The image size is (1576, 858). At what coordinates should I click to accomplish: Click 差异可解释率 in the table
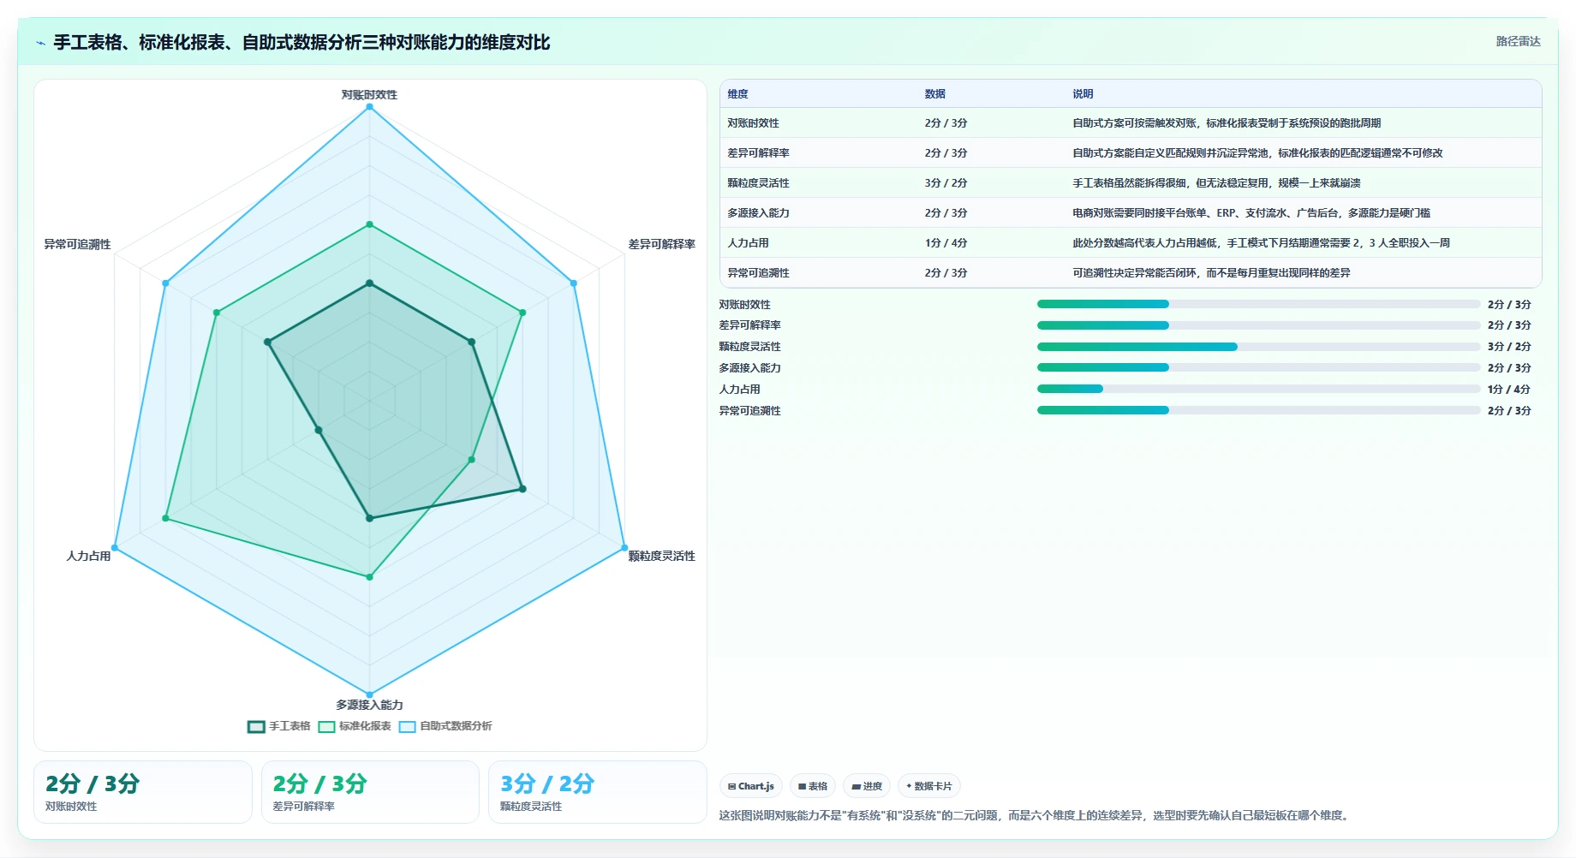pyautogui.click(x=758, y=153)
